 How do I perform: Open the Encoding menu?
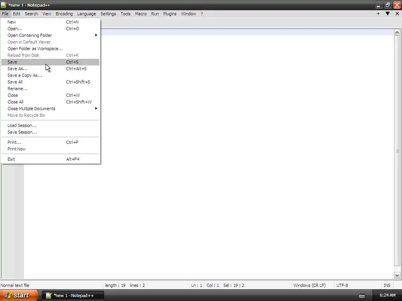pyautogui.click(x=64, y=14)
